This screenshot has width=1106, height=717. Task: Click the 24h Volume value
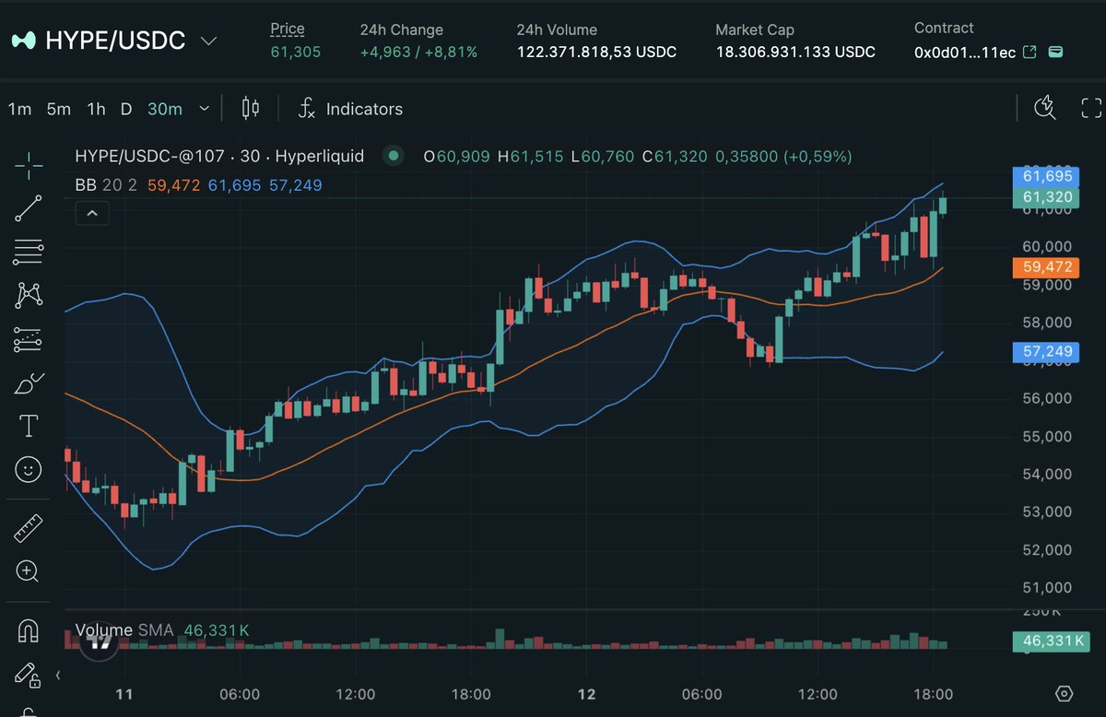pyautogui.click(x=596, y=53)
